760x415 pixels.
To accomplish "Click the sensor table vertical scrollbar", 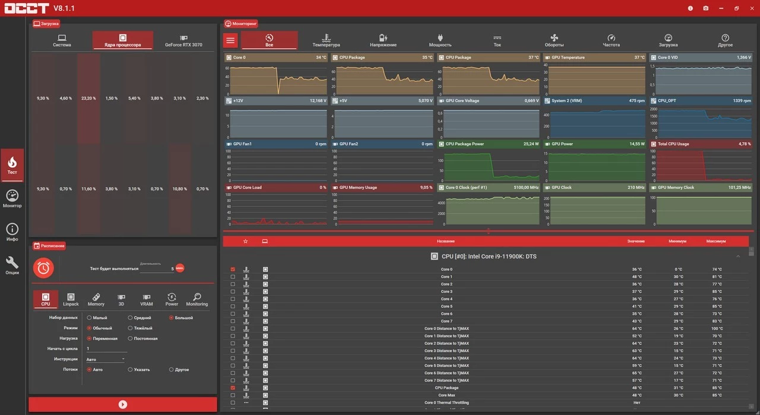I will (x=751, y=328).
